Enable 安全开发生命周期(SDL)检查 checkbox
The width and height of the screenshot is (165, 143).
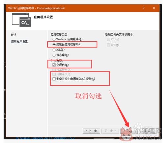[x=54, y=79]
